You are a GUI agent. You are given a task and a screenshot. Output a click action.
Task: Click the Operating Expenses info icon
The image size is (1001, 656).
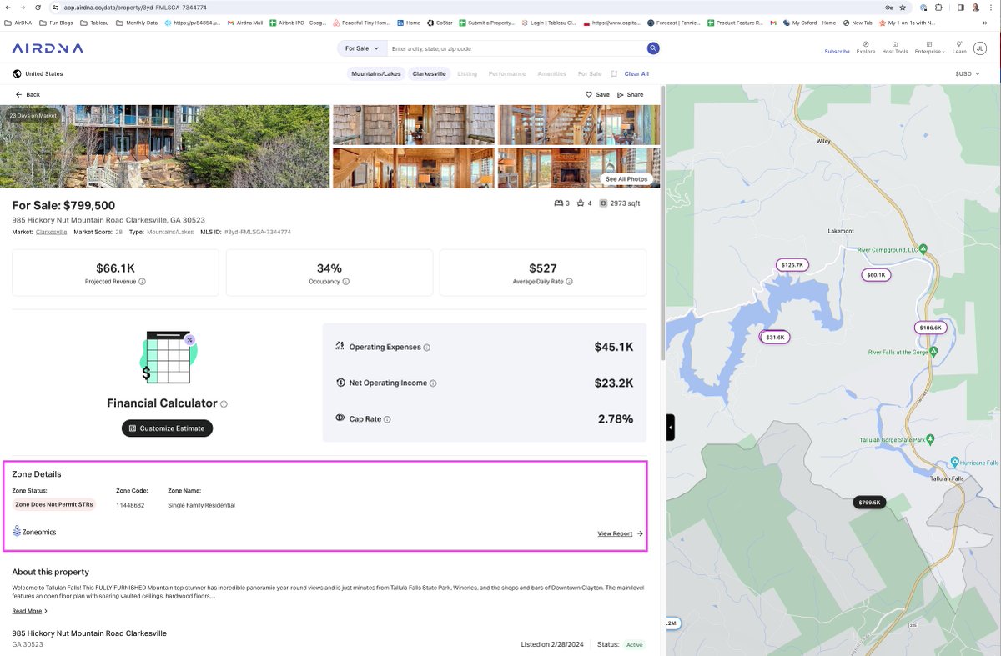(426, 348)
